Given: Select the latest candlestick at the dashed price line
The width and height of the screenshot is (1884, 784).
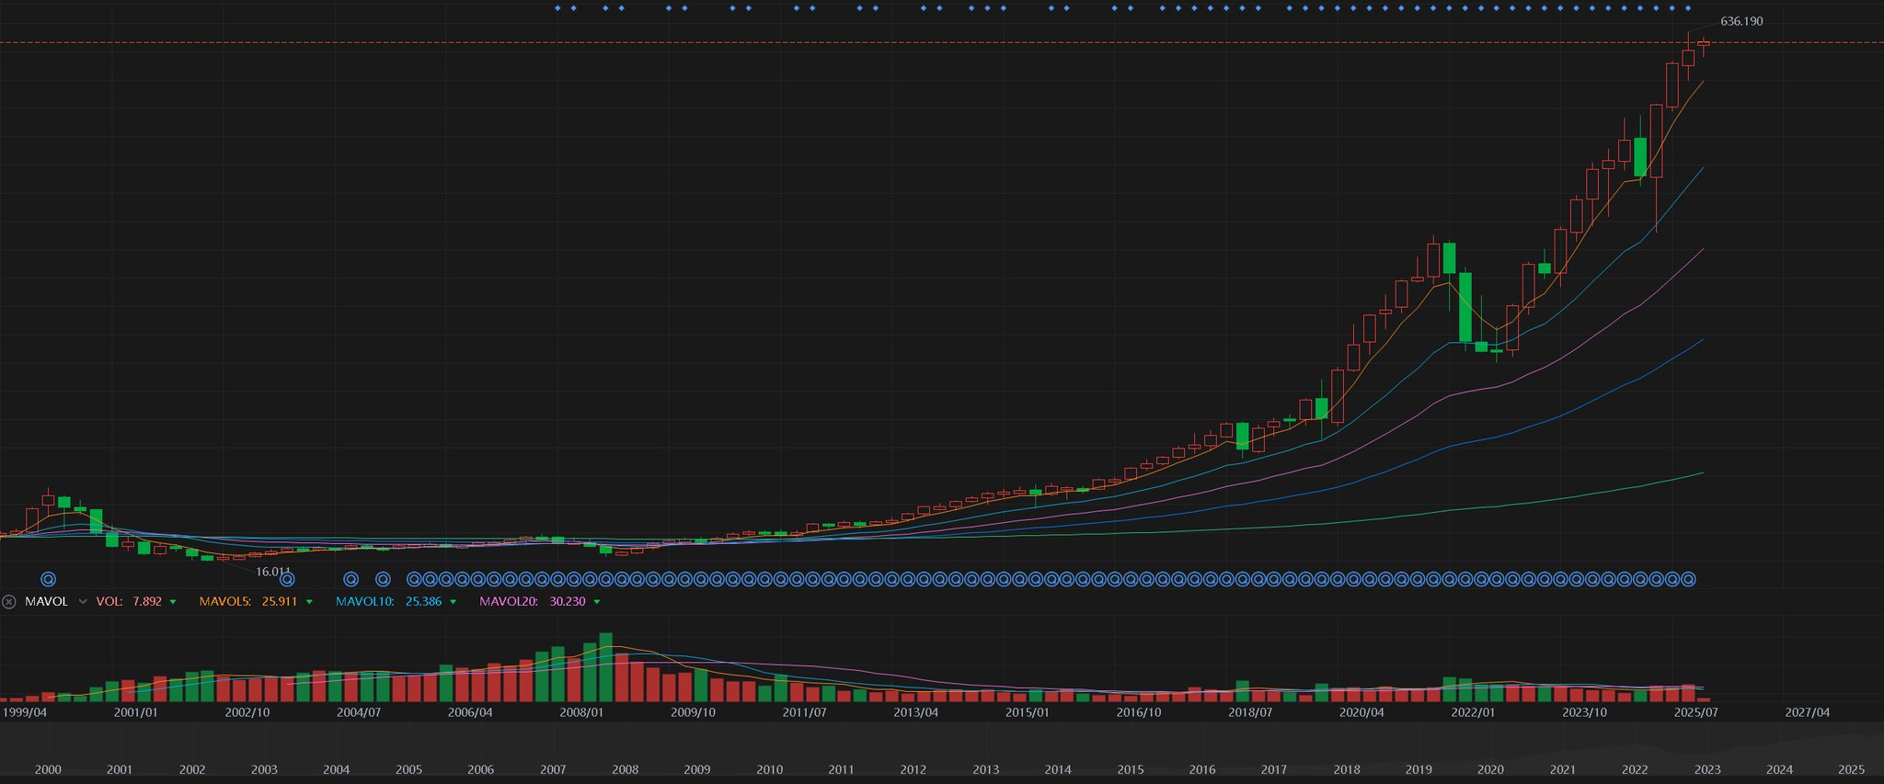Looking at the screenshot, I should tap(1704, 43).
